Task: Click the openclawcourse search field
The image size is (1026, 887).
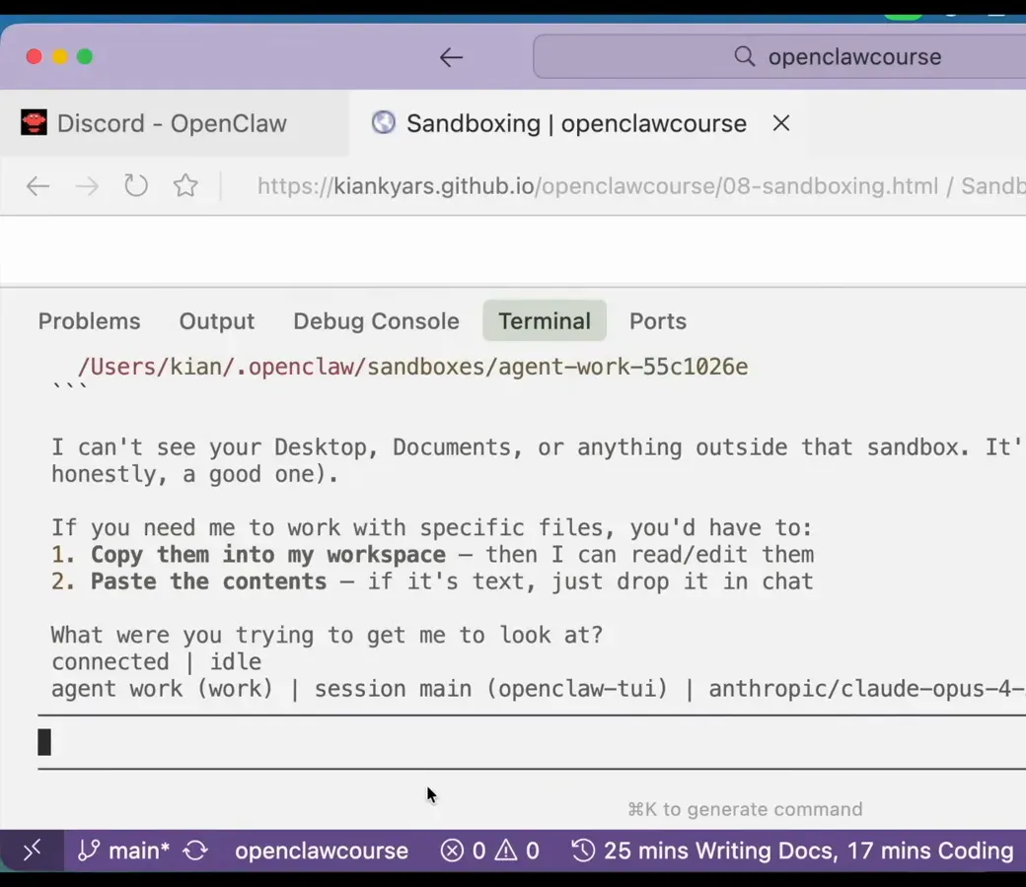Action: click(779, 57)
